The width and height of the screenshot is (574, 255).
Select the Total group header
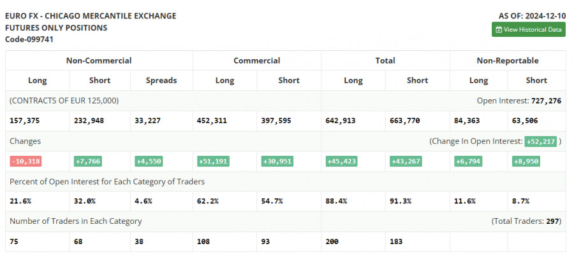pos(385,60)
